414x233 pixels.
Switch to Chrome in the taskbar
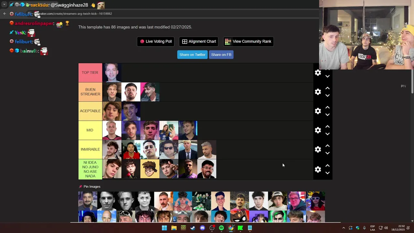[x=231, y=228]
